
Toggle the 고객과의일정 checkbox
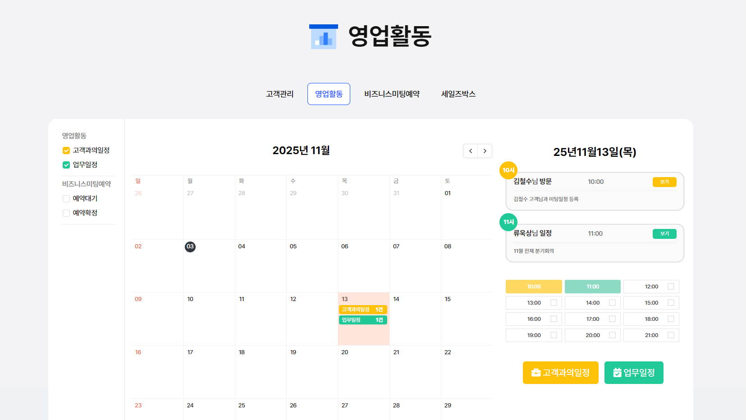(x=66, y=151)
